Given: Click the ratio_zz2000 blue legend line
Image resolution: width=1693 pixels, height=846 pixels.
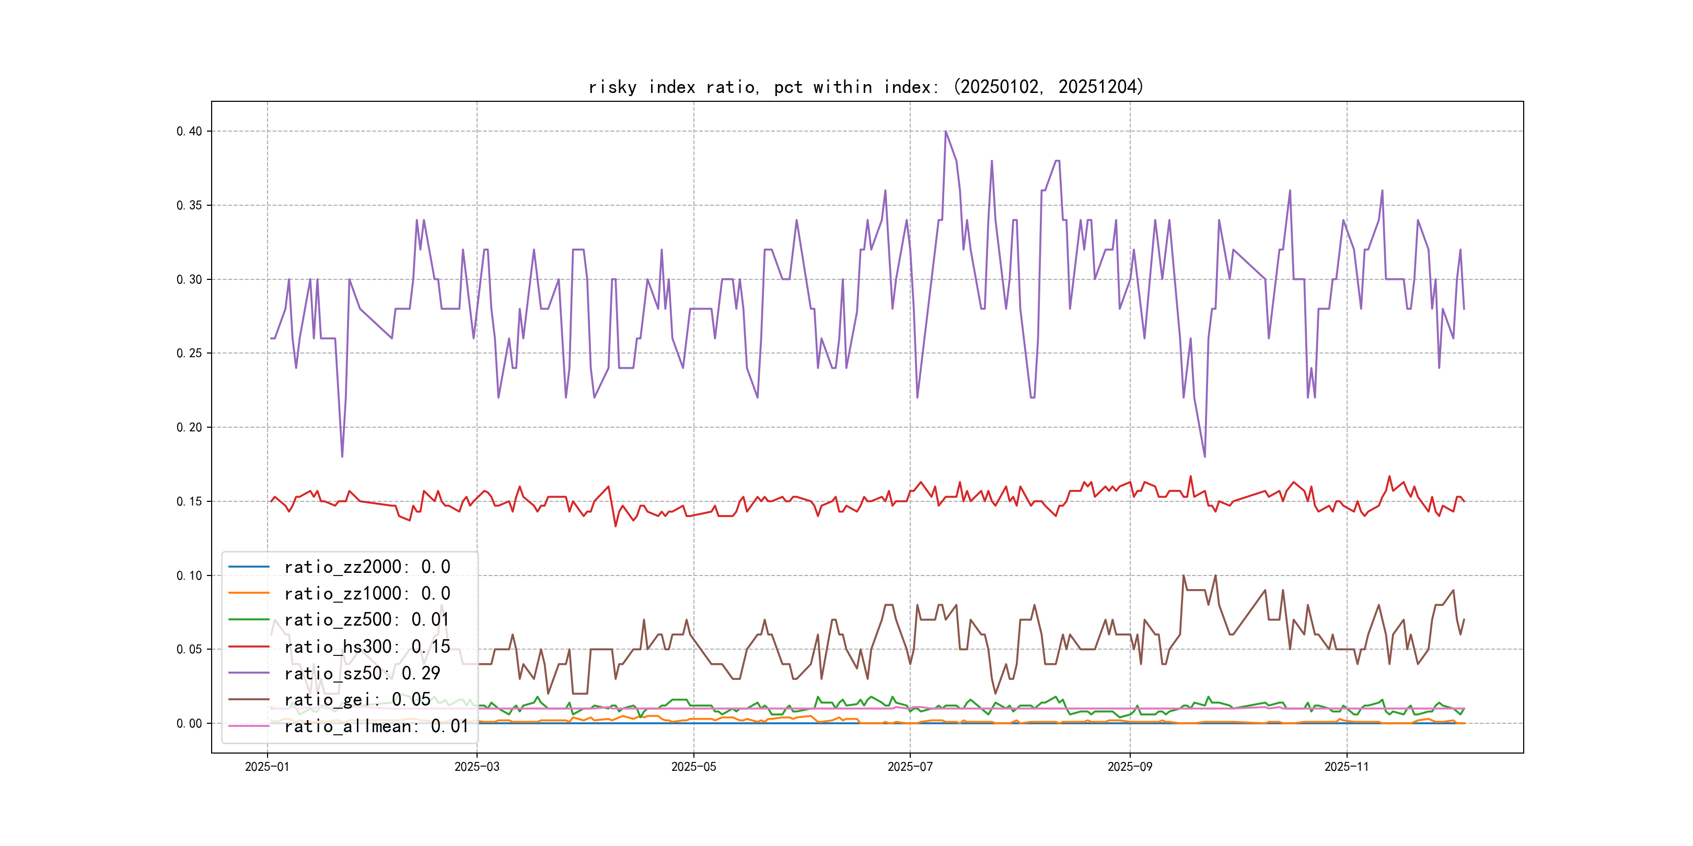Looking at the screenshot, I should point(248,566).
